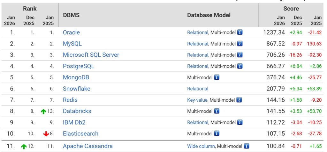
Task: Click Wide column link for Apache Cassandra
Action: pyautogui.click(x=201, y=146)
